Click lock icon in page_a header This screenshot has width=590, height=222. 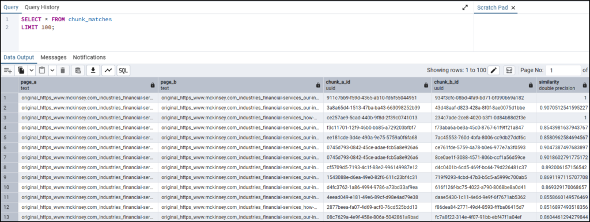152,85
